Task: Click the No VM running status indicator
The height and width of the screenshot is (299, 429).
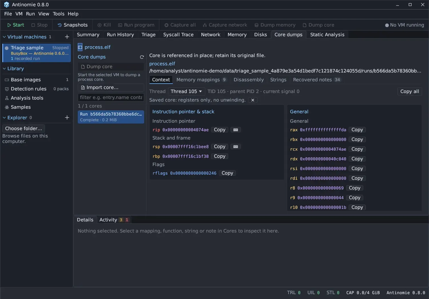Action: pos(404,25)
